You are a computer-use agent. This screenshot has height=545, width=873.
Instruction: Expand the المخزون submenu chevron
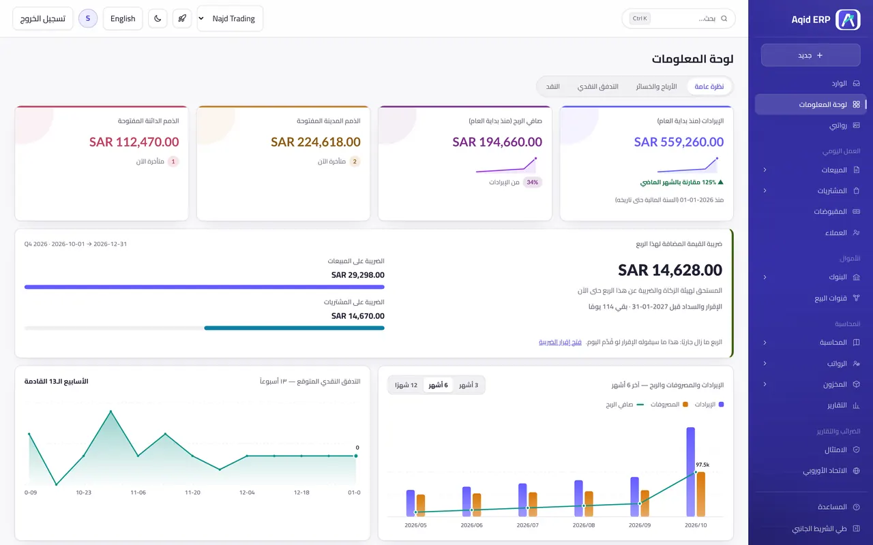[765, 384]
